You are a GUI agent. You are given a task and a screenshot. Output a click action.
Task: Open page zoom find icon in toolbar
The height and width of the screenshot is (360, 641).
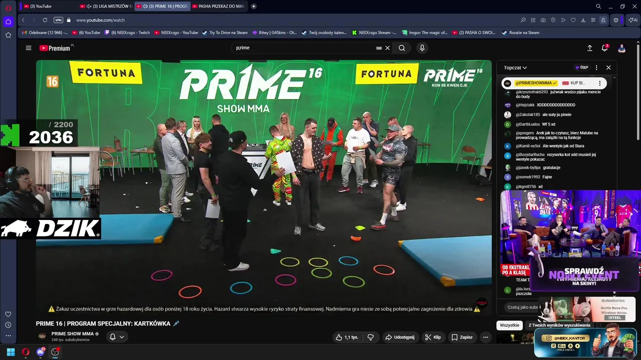point(523,20)
